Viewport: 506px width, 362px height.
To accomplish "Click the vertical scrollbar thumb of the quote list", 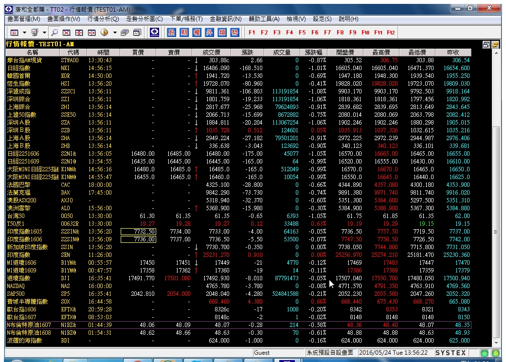I will point(496,232).
